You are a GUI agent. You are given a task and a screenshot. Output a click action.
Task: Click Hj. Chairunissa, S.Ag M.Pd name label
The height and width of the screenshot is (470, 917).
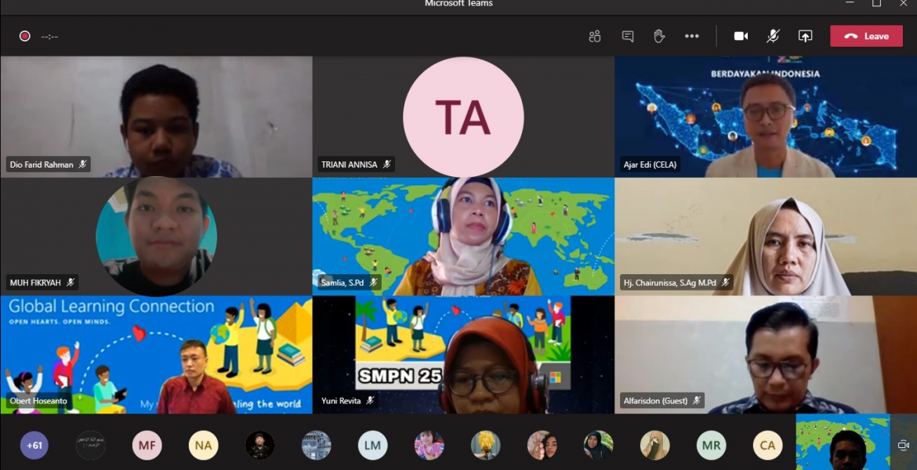tap(669, 283)
